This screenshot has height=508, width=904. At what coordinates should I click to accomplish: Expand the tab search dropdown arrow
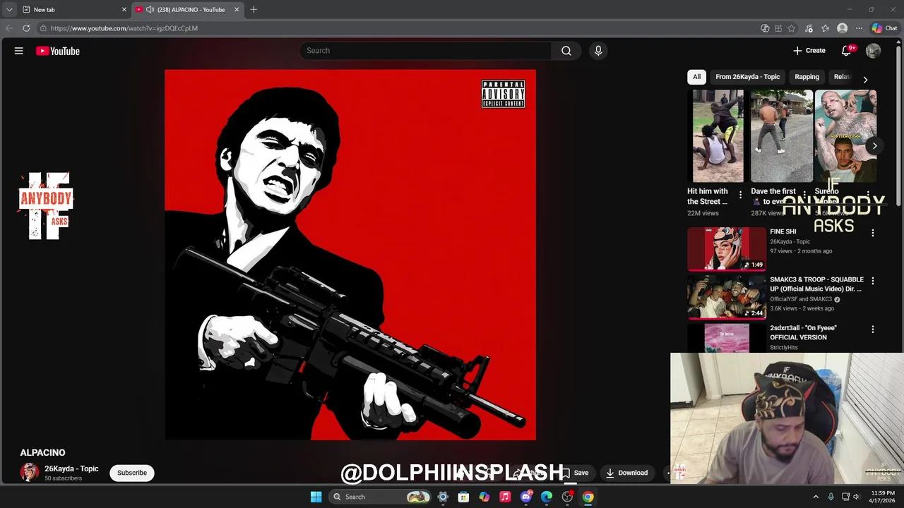click(x=8, y=9)
